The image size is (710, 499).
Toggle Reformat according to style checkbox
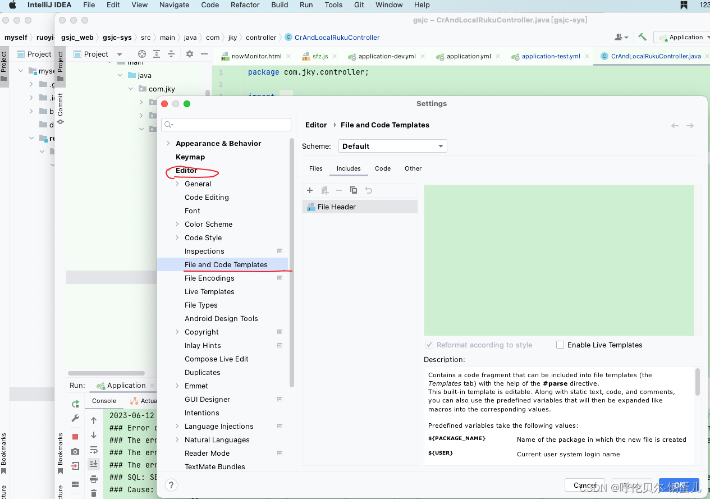coord(429,345)
